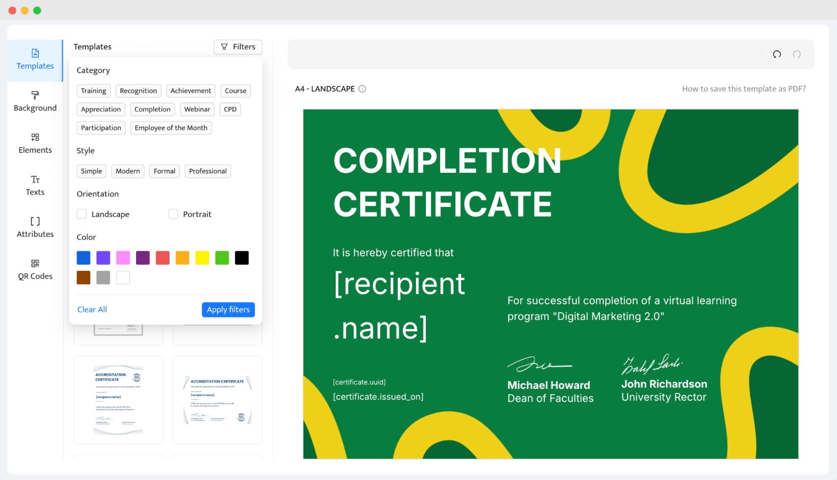Viewport: 837px width, 480px height.
Task: Pick the green color swatch
Action: (222, 258)
